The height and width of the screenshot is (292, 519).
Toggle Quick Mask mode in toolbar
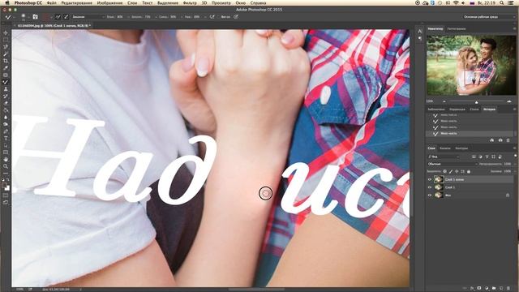tap(6, 195)
